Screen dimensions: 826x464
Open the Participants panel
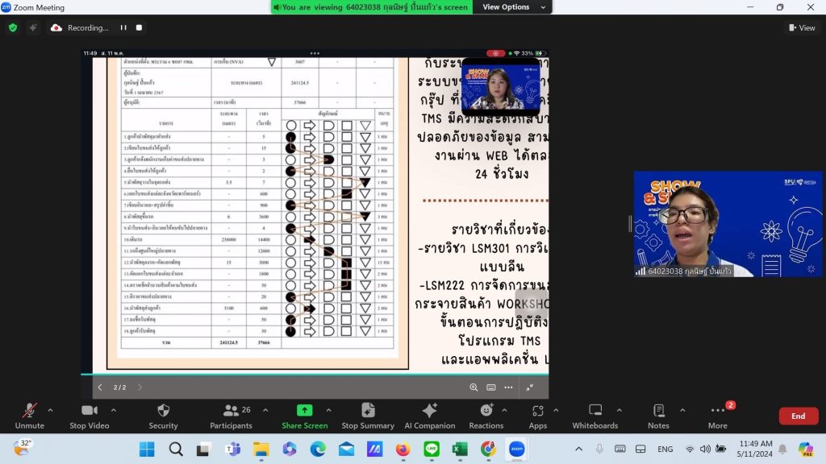[231, 416]
